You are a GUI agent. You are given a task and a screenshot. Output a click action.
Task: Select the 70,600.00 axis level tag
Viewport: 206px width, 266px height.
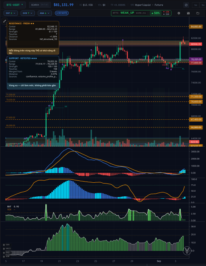(196, 102)
